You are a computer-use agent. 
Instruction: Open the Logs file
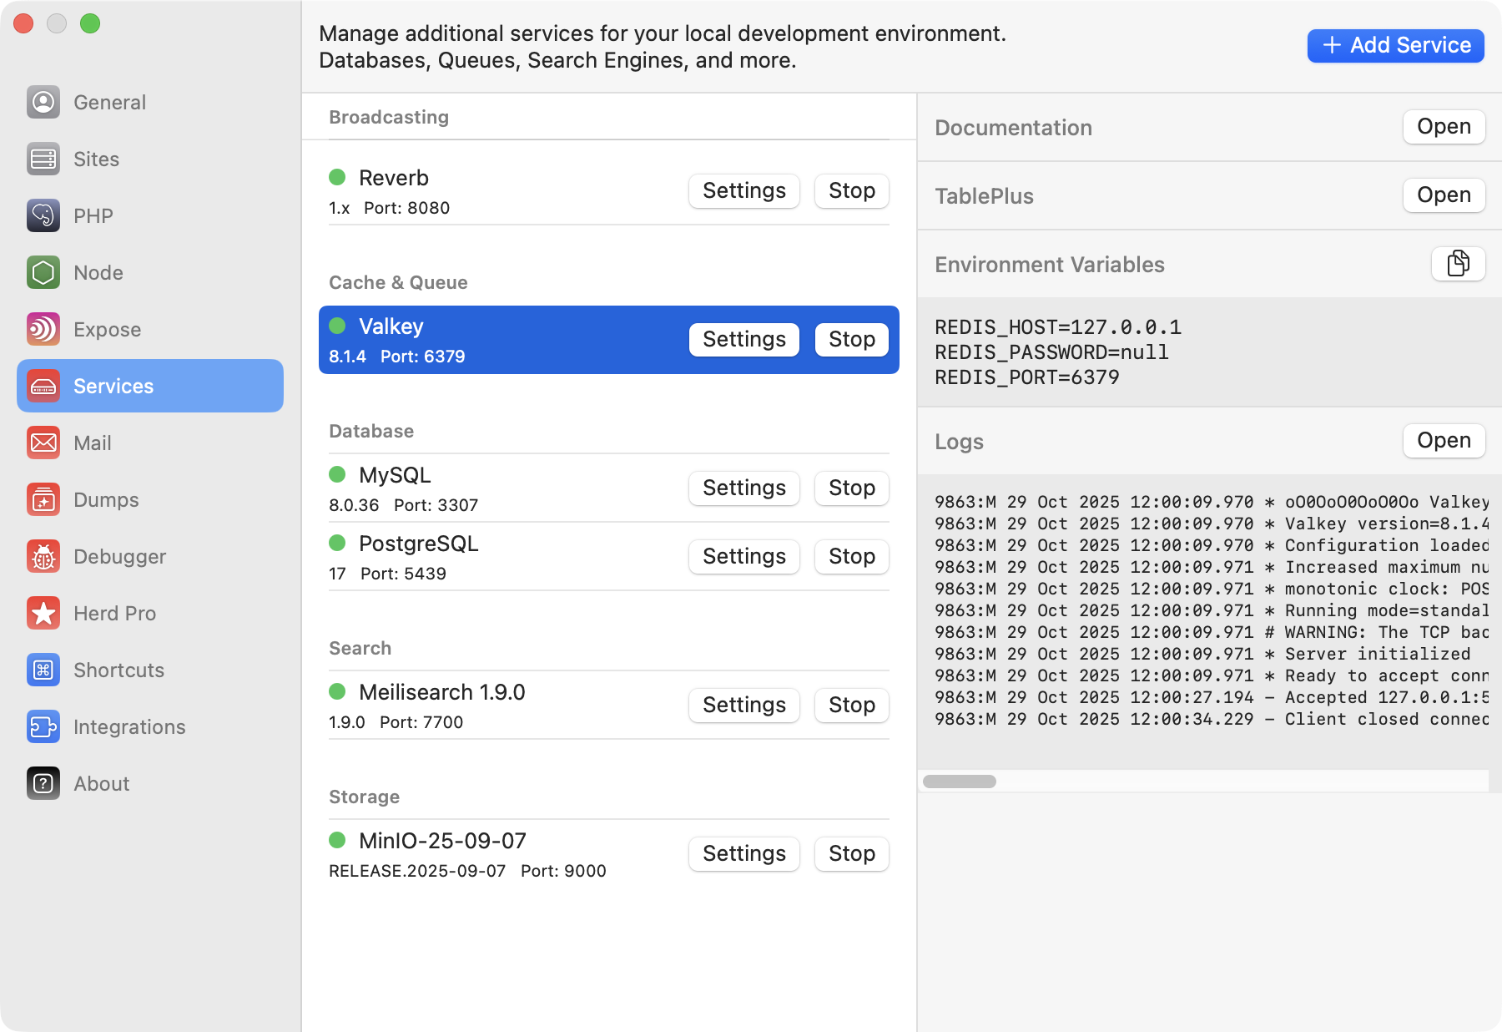click(x=1444, y=441)
